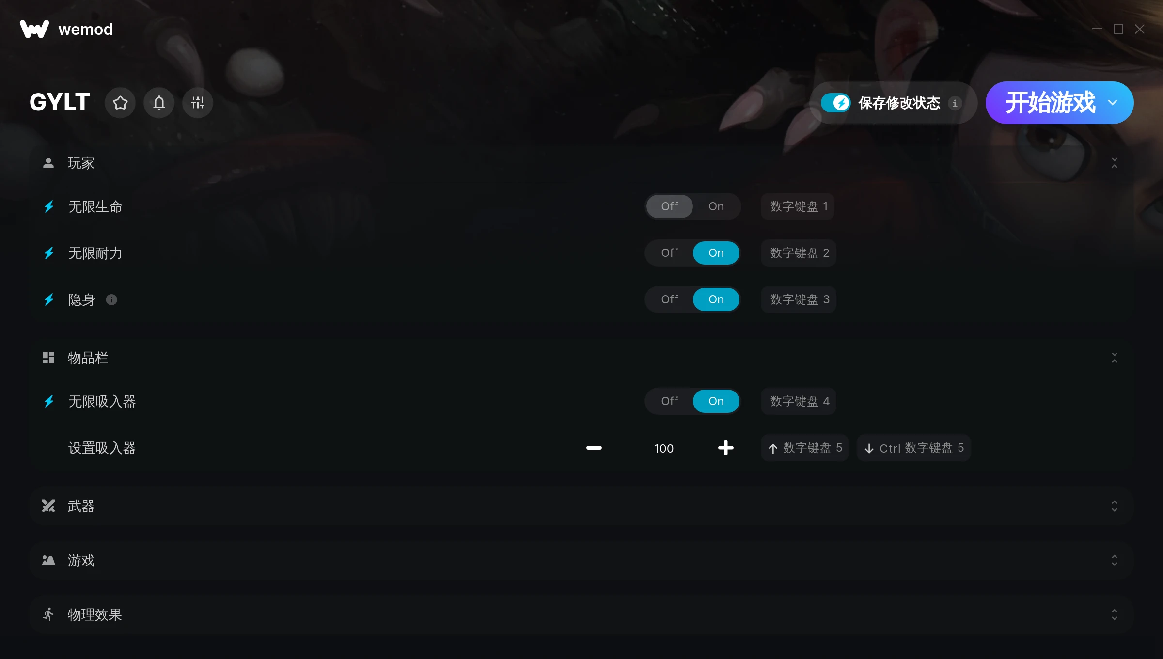The height and width of the screenshot is (659, 1163).
Task: Collapse the 玩家 section header
Action: (581, 163)
